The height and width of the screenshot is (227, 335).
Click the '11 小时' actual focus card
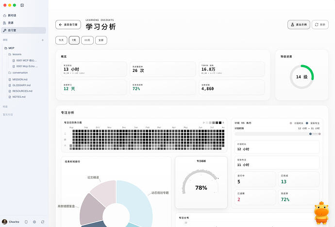(x=277, y=163)
